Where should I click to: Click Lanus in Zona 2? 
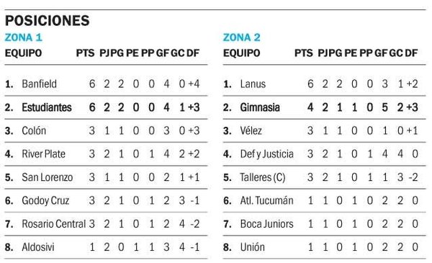(x=253, y=84)
